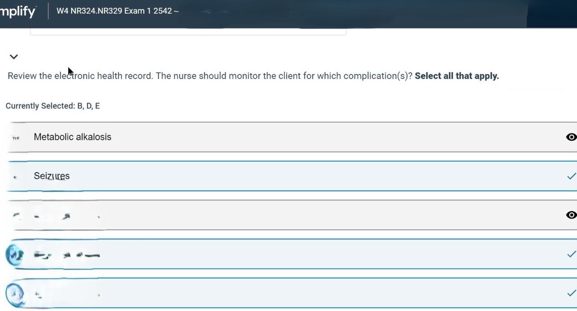Collapse the question section with the chevron
The image size is (577, 311).
click(14, 57)
